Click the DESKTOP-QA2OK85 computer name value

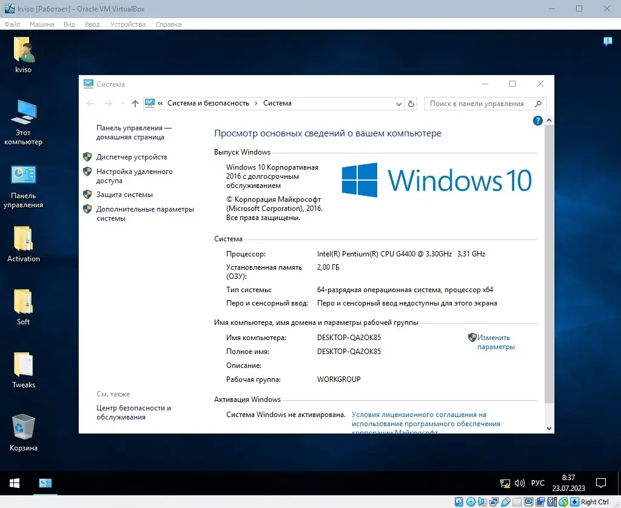pyautogui.click(x=349, y=338)
